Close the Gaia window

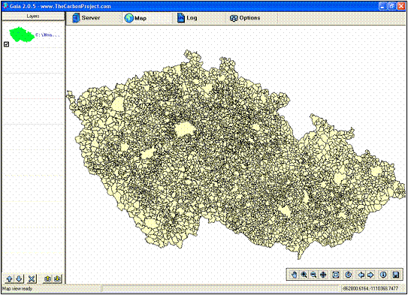coord(401,6)
